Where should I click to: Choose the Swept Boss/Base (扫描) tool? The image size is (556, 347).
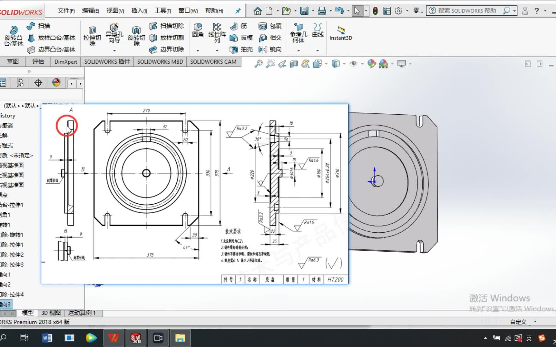coord(38,26)
